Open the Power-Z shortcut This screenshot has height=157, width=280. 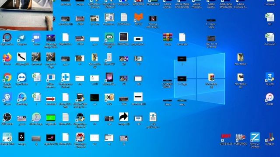(255, 137)
